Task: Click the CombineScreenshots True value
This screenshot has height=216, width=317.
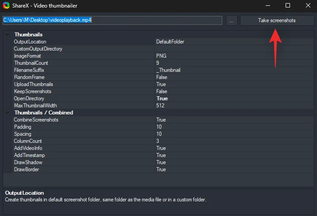Action: pos(234,120)
